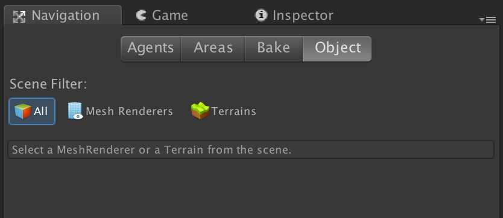
Task: Open the Bake section
Action: (274, 48)
